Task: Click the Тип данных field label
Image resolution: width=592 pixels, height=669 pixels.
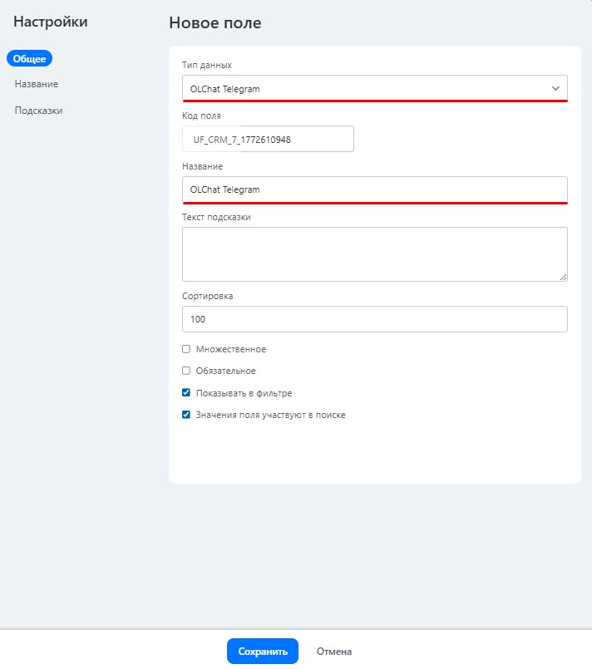Action: [x=207, y=65]
